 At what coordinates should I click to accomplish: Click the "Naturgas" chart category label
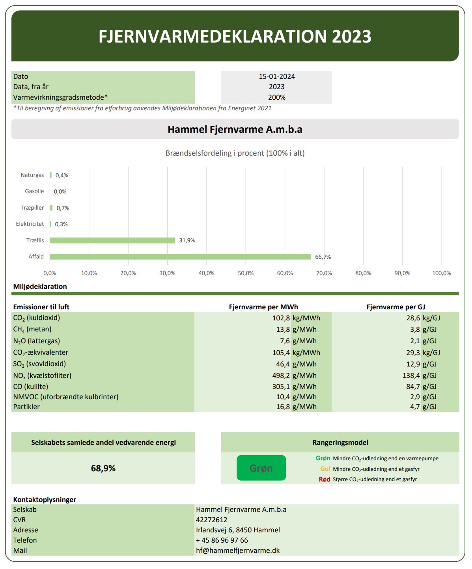point(32,175)
